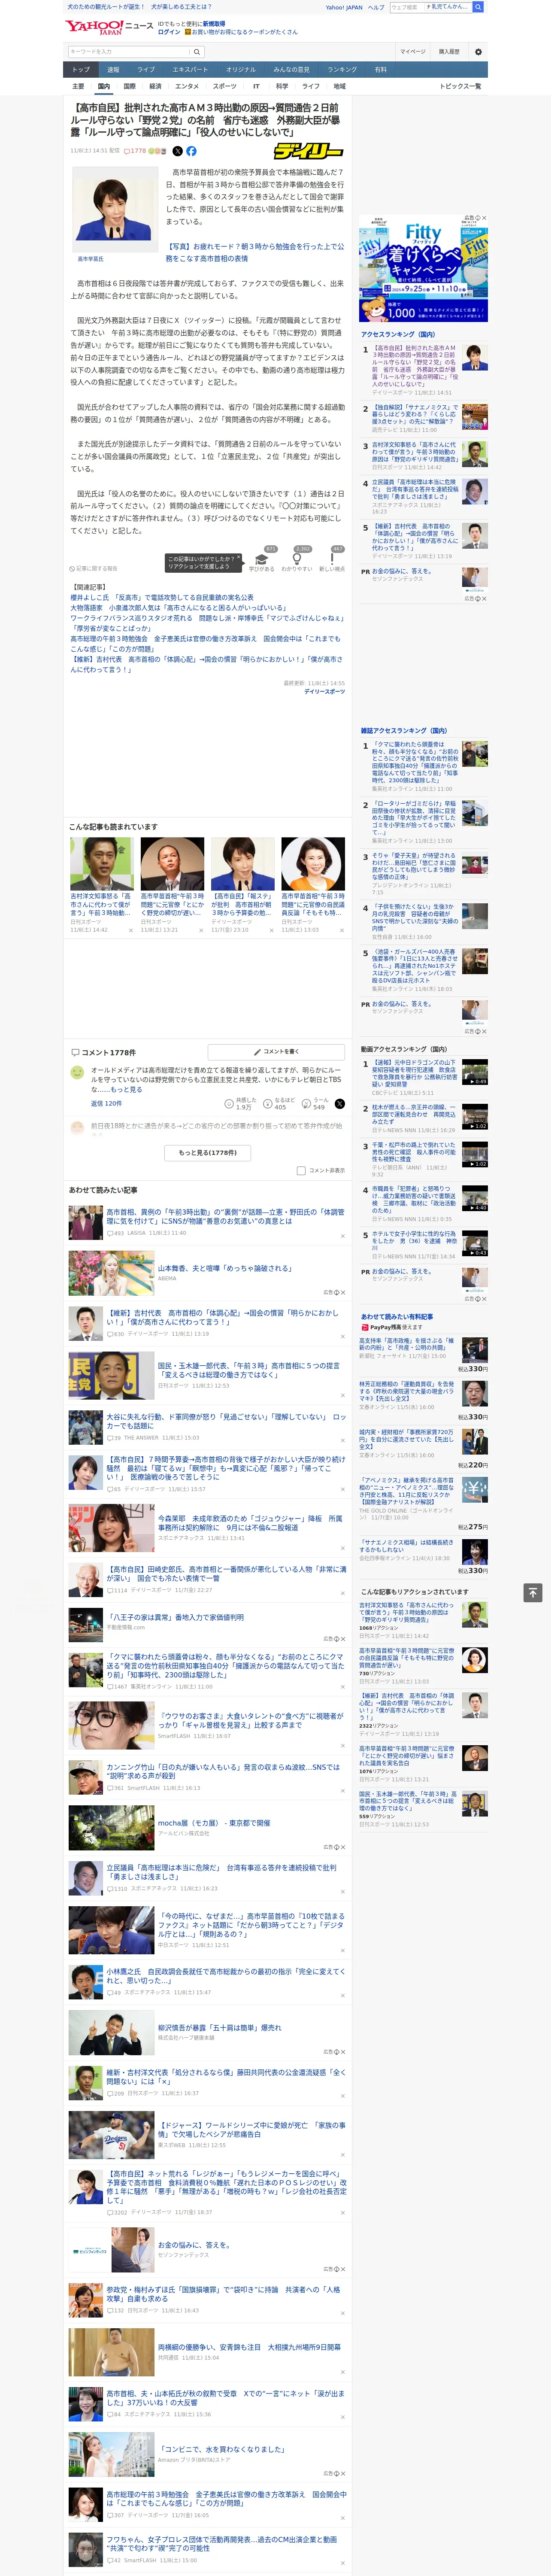The height and width of the screenshot is (2576, 551).
Task: Click the 330円 price on first paid article
Action: [x=473, y=1369]
